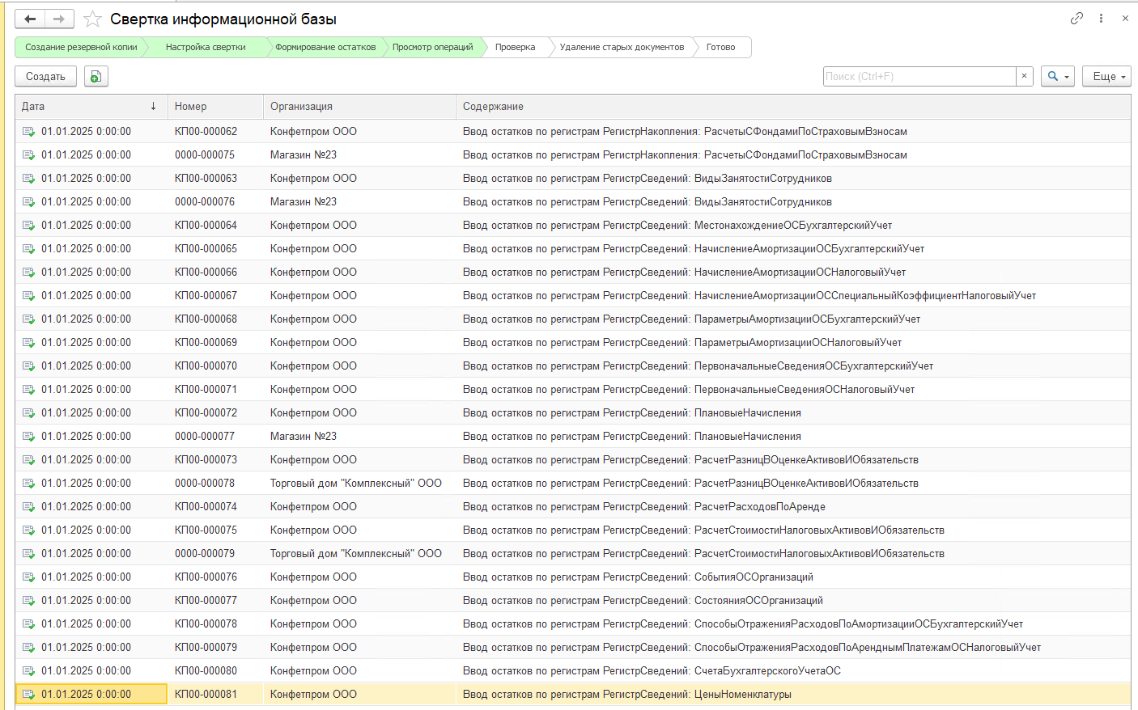Close the Свертка информационной базы form
The height and width of the screenshot is (710, 1138).
pos(1125,18)
